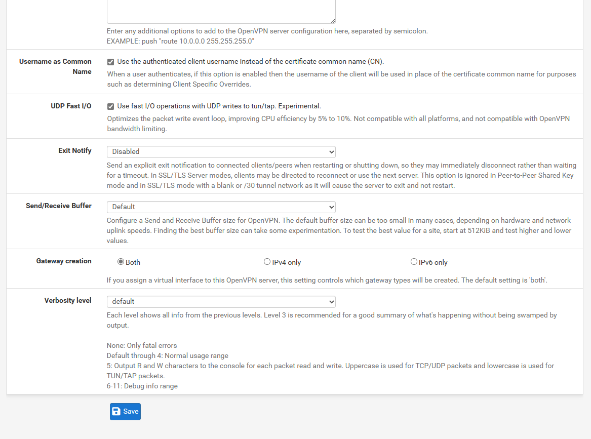Viewport: 591px width, 439px height.
Task: Open the Exit Notify dropdown
Action: coord(221,151)
